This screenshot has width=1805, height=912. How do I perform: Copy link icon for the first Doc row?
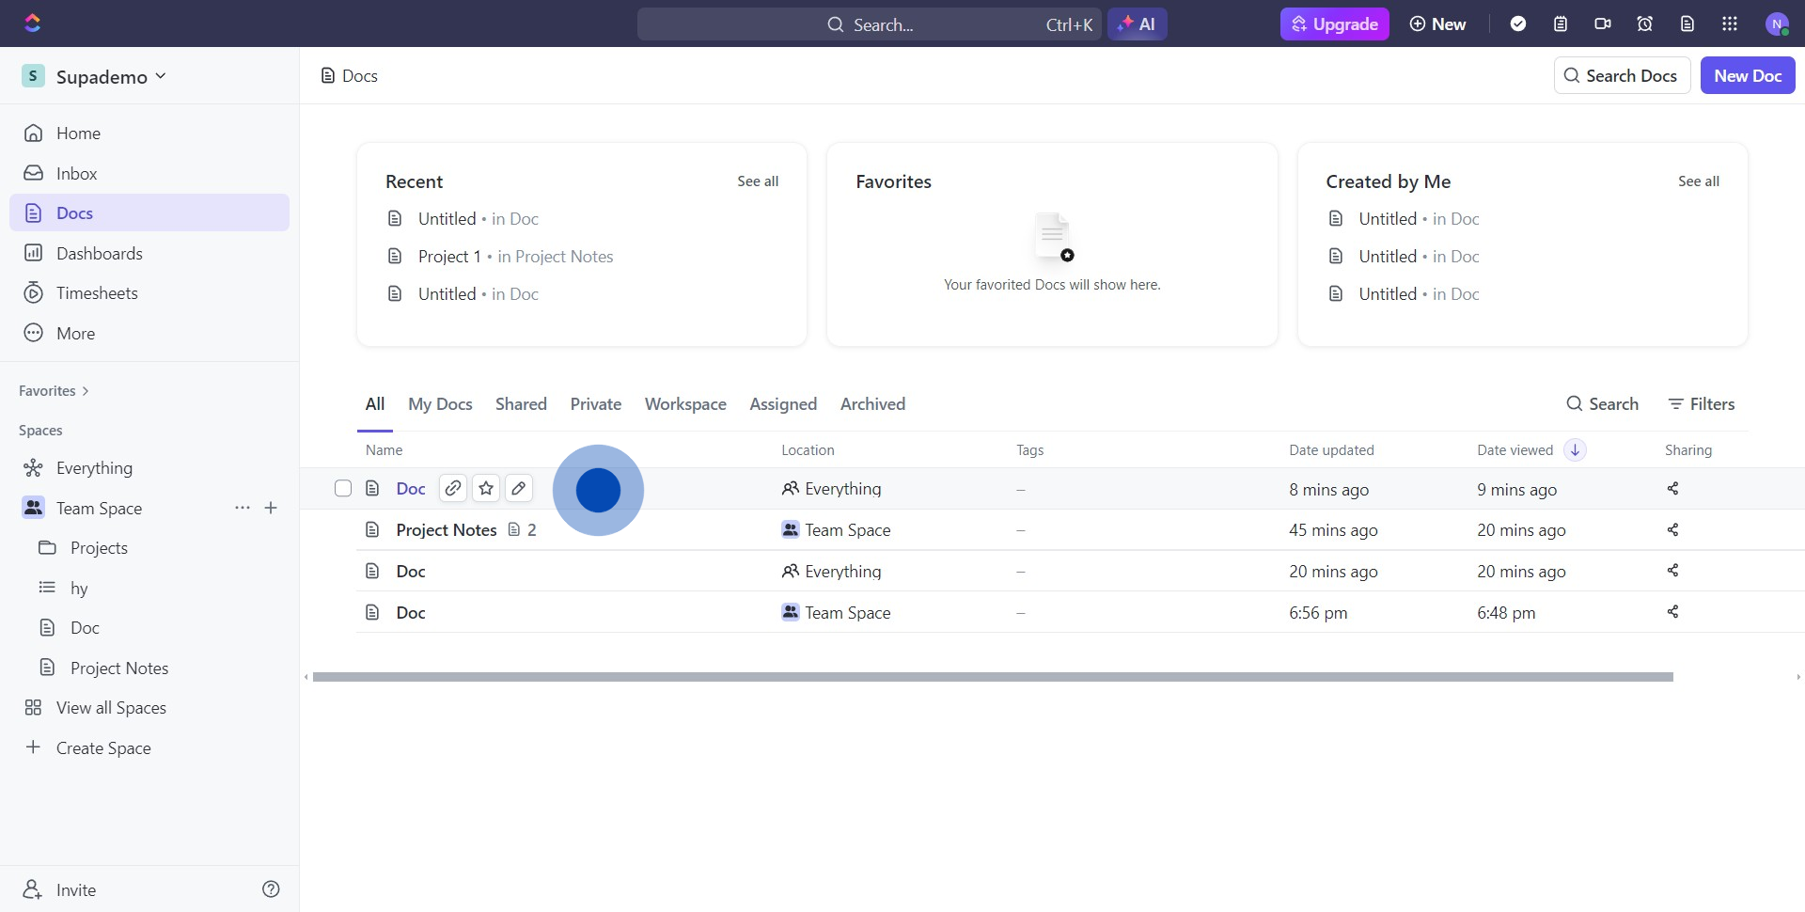click(x=453, y=488)
